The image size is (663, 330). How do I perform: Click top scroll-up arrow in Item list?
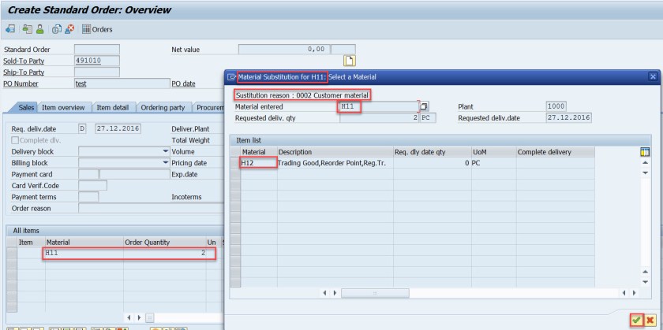(645, 163)
